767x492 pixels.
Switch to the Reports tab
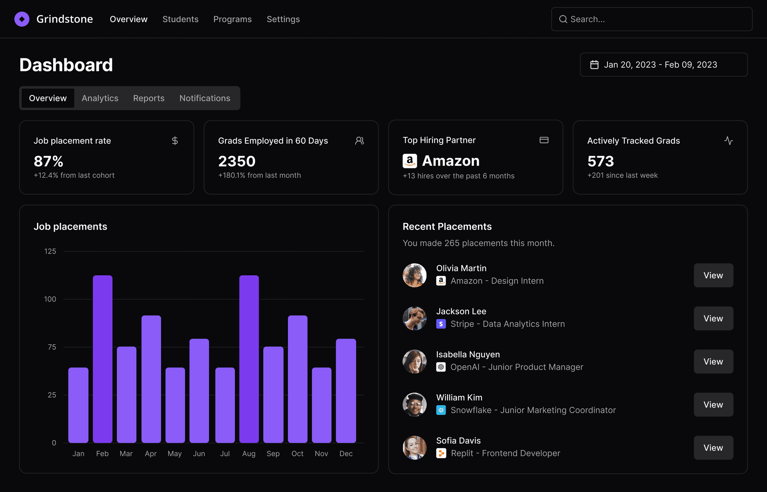(149, 98)
